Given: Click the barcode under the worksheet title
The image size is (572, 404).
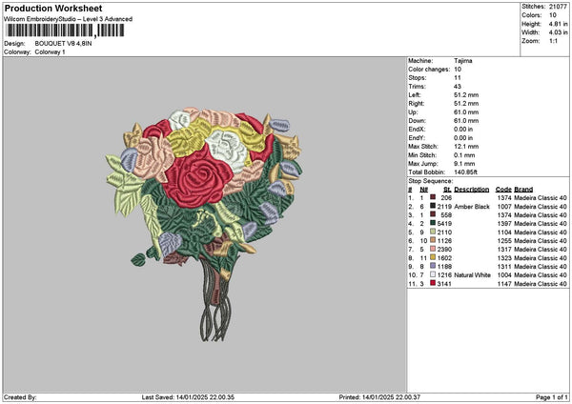Looking at the screenshot, I should 65,30.
